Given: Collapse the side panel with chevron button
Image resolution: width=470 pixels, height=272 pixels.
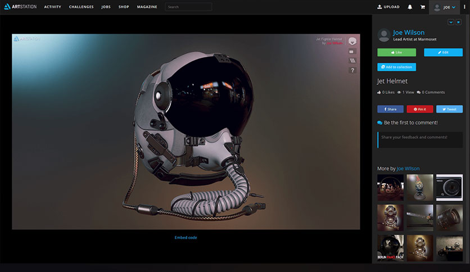Looking at the screenshot, I should pyautogui.click(x=451, y=22).
